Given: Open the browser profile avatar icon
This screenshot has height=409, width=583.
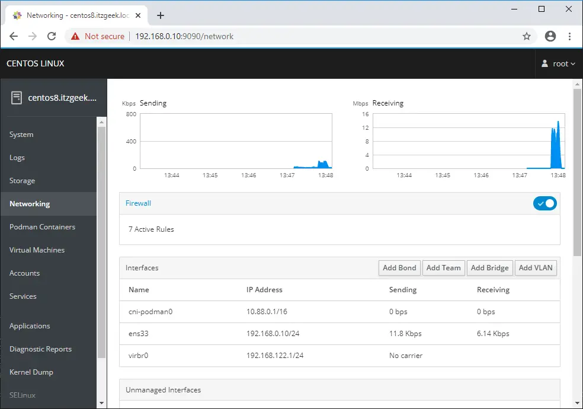Looking at the screenshot, I should click(x=550, y=36).
